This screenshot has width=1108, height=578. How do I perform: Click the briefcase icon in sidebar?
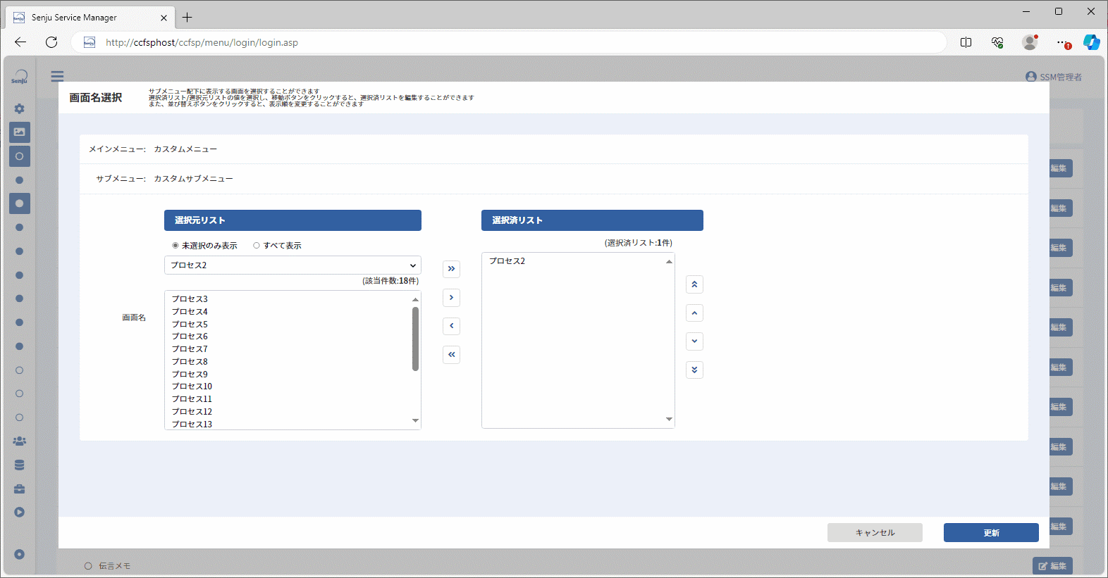click(x=20, y=489)
